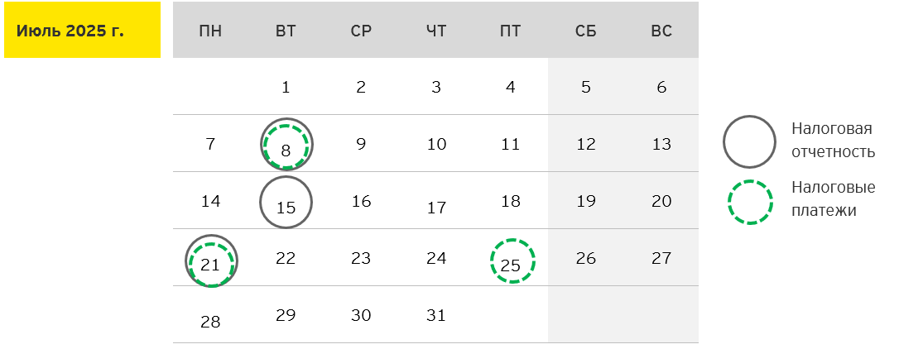Screen dimensions: 899x349
Task: Choose date 31 in the calendar
Action: (436, 315)
